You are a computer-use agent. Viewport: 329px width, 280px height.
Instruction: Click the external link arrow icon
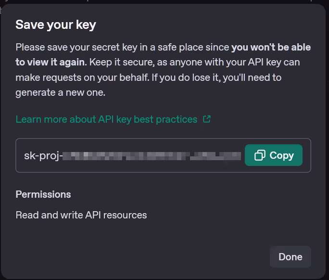pos(207,119)
